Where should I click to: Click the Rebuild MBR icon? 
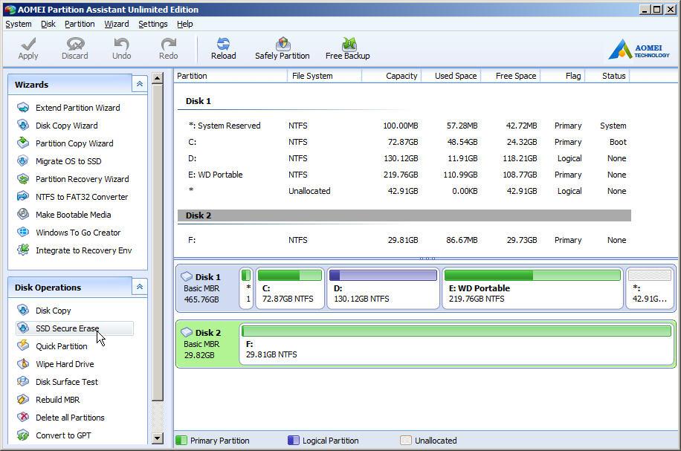pyautogui.click(x=23, y=399)
